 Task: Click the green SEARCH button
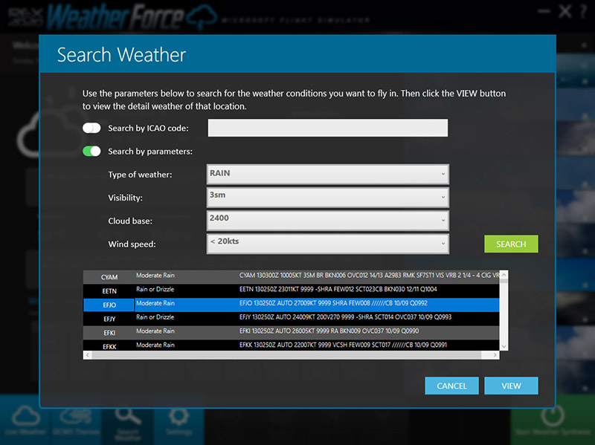click(x=511, y=244)
